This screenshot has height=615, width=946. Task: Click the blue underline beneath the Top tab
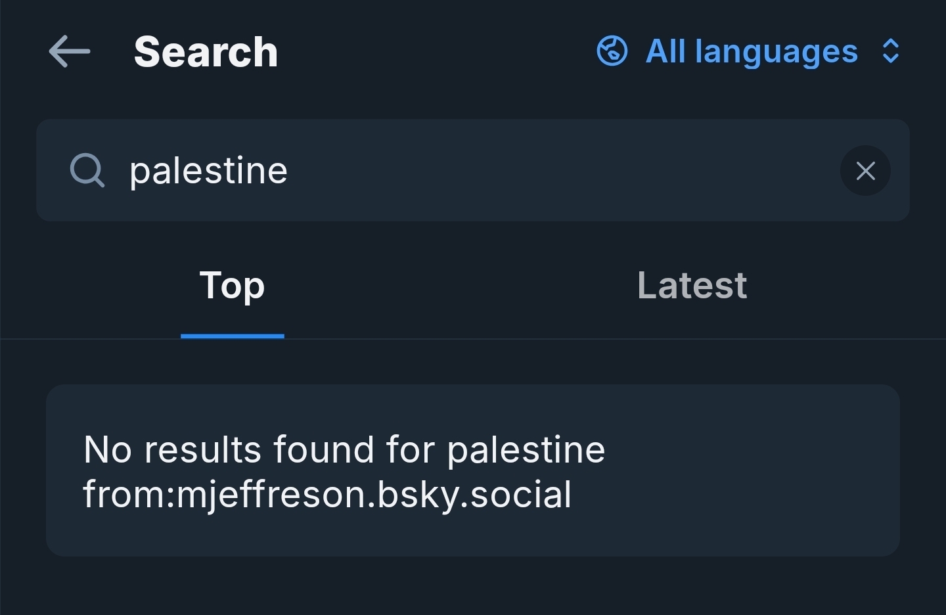click(x=232, y=336)
